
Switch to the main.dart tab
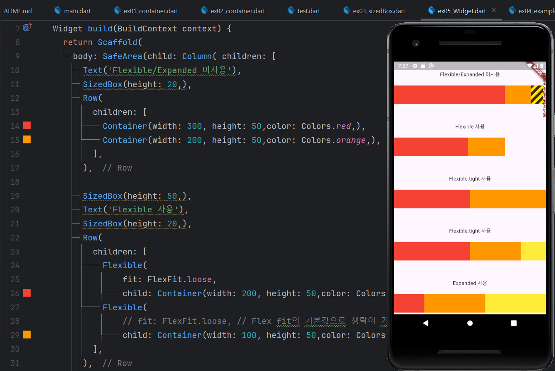pyautogui.click(x=72, y=11)
